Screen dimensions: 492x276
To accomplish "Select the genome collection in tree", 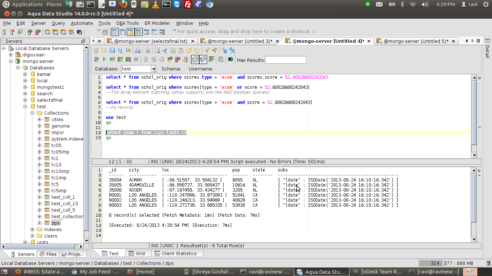I will 61,126.
